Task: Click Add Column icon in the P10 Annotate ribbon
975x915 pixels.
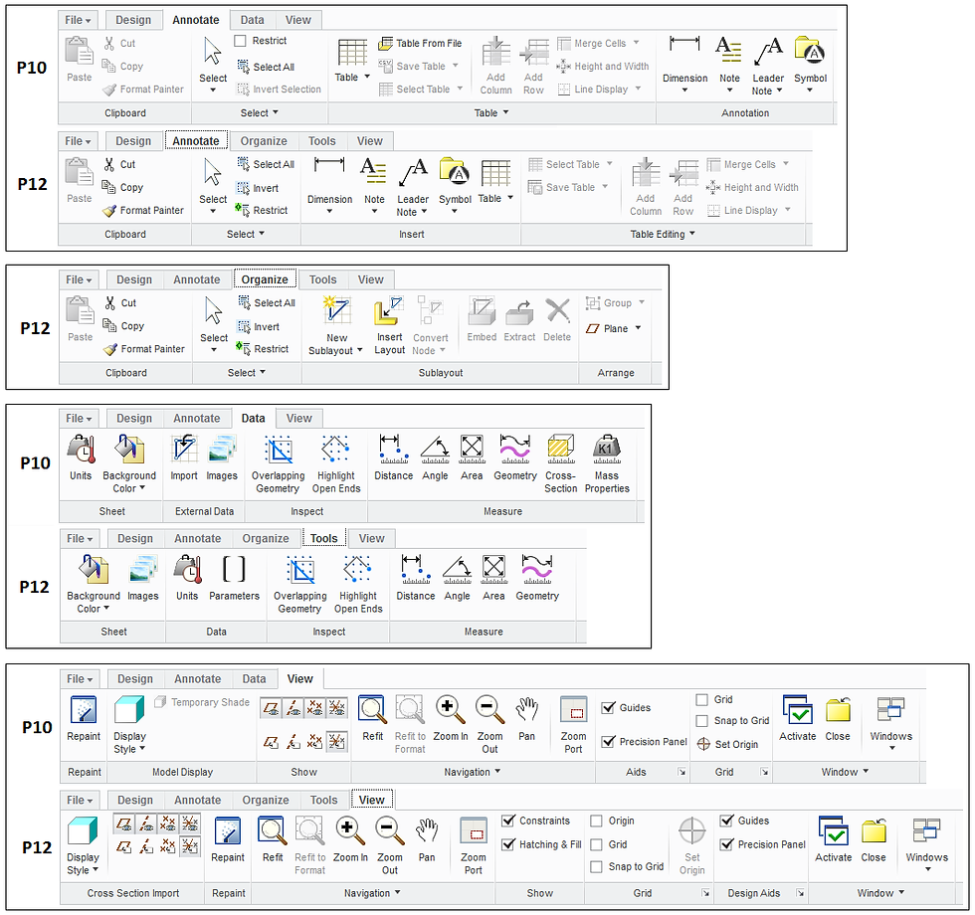Action: [495, 51]
